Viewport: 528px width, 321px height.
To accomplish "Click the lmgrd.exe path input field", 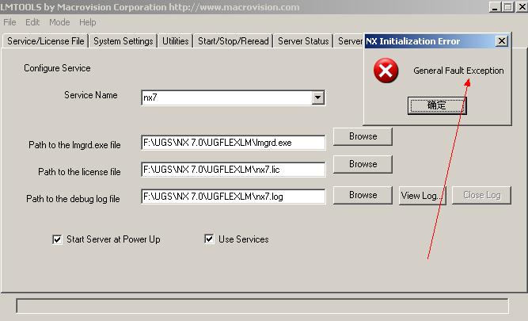I will (234, 143).
